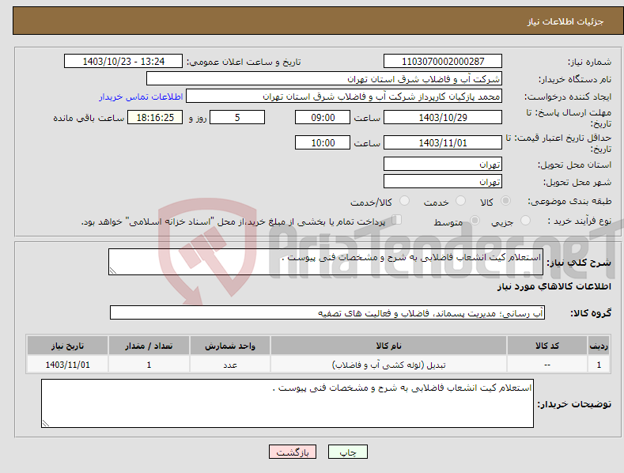This screenshot has height=473, width=624.
Task: Click the resize handle of توضیحات خریدار textarea
Action: tap(46, 424)
